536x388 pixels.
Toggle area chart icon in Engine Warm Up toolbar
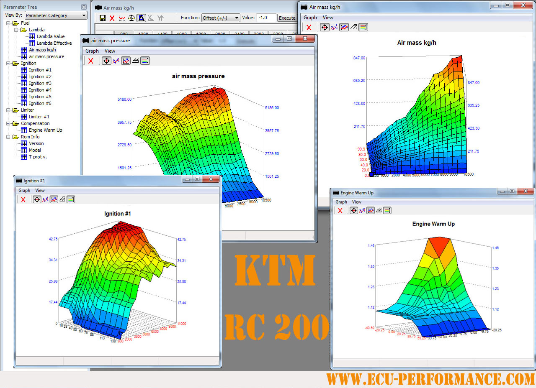[x=371, y=210]
